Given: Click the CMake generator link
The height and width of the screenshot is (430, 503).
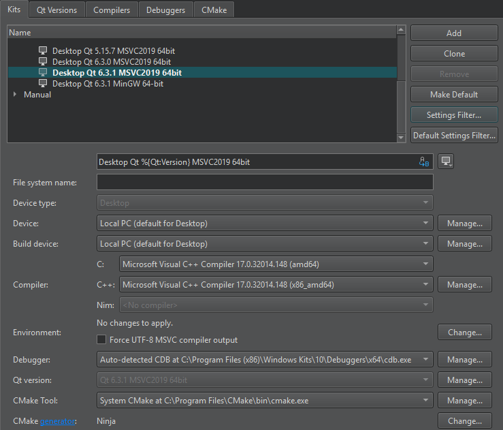Looking at the screenshot, I should [57, 422].
